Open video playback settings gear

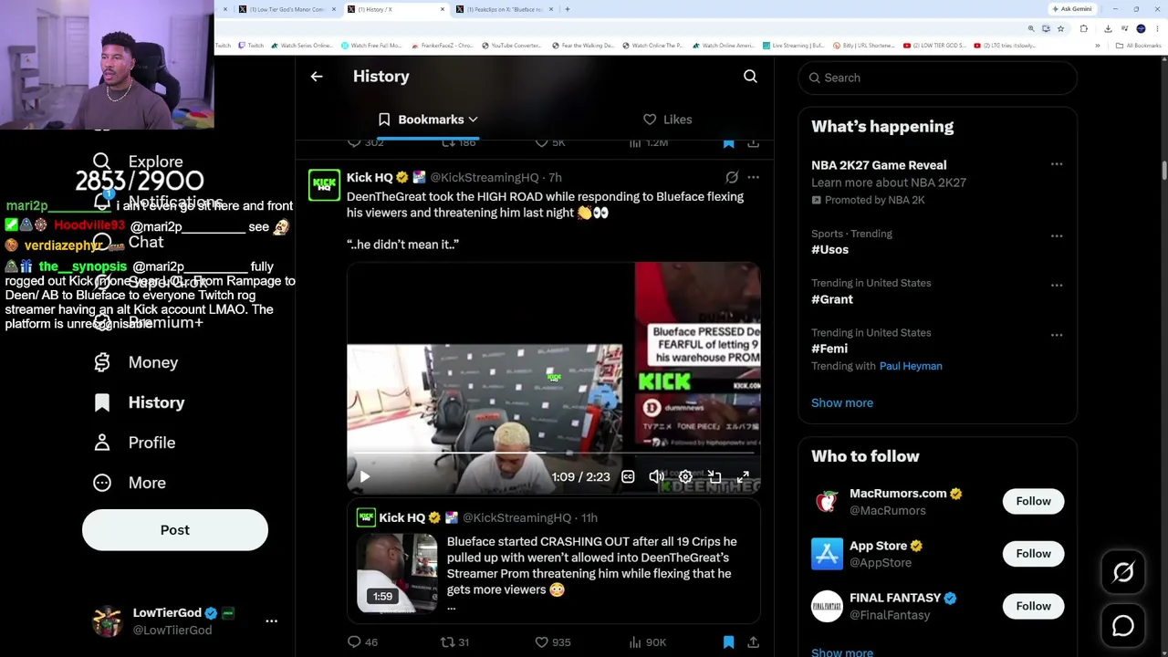pyautogui.click(x=685, y=476)
